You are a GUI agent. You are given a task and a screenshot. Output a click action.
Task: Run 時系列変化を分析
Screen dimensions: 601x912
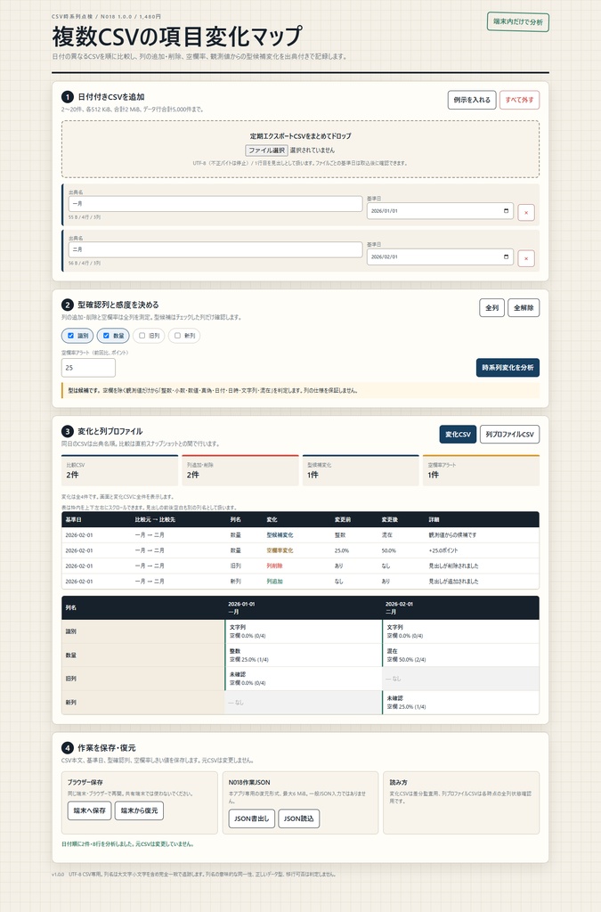508,368
